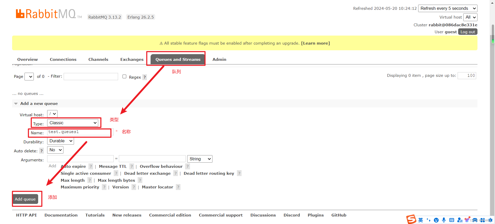This screenshot has height=224, width=495.
Task: Open help for Master locator argument
Action: pyautogui.click(x=178, y=187)
